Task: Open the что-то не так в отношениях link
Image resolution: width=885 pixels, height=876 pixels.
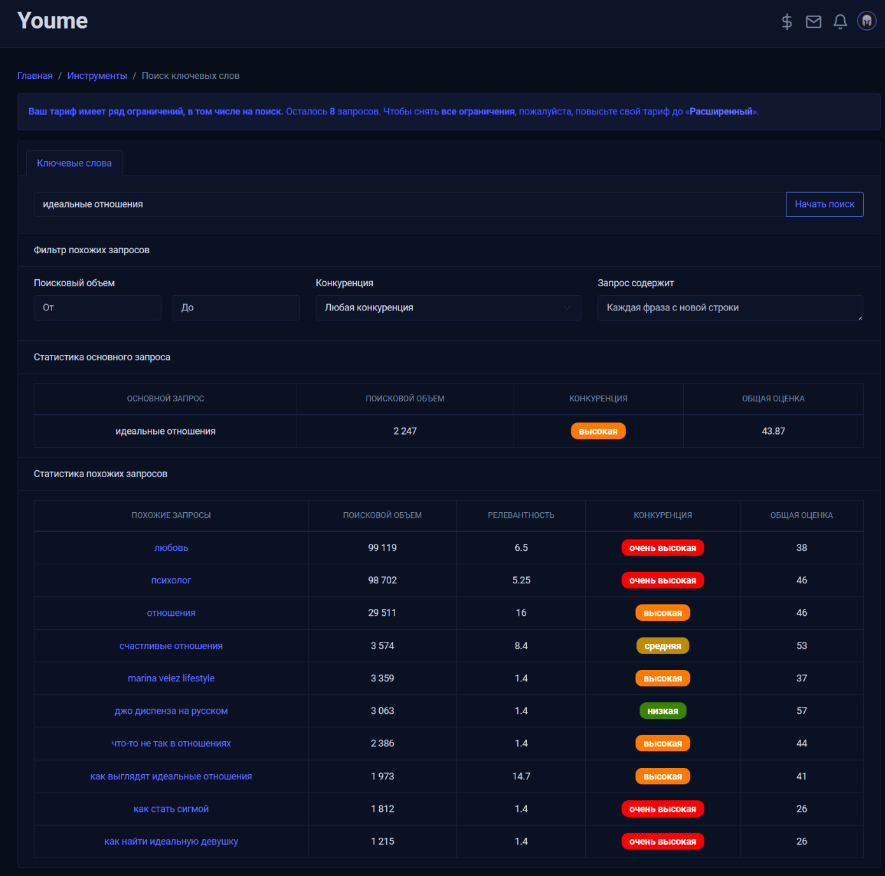Action: coord(171,743)
